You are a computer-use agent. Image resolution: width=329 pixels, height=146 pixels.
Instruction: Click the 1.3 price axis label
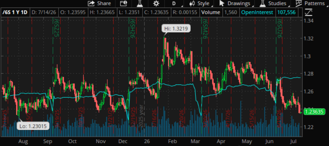(307, 56)
